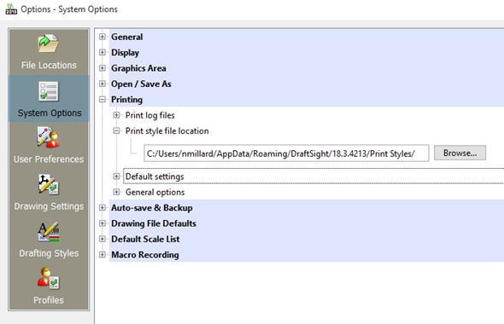Expand the Graphics Area section

103,68
